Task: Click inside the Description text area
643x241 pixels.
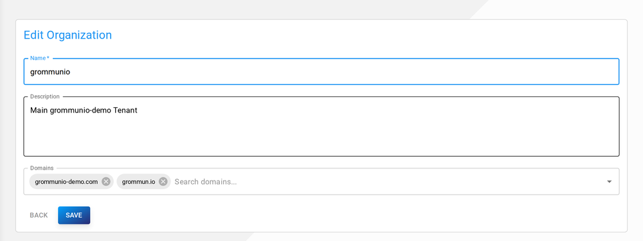Action: [321, 127]
